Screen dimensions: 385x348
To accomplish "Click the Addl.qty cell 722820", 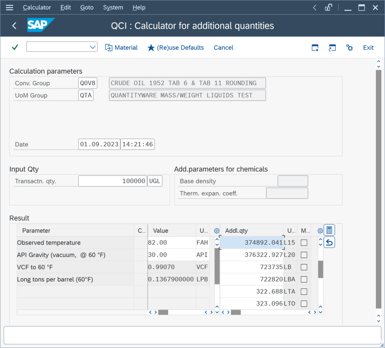I will coord(252,279).
